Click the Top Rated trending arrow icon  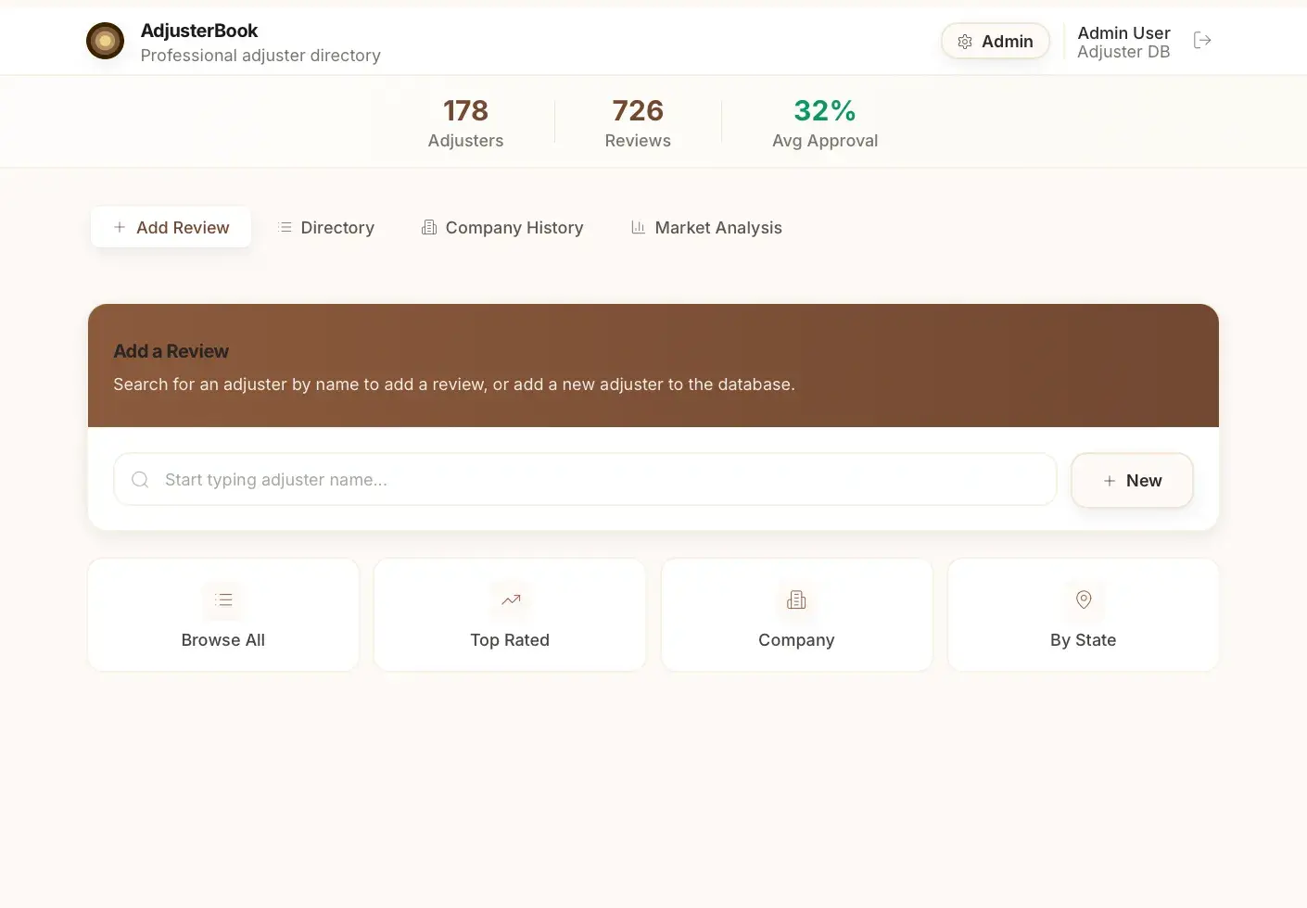(x=511, y=599)
